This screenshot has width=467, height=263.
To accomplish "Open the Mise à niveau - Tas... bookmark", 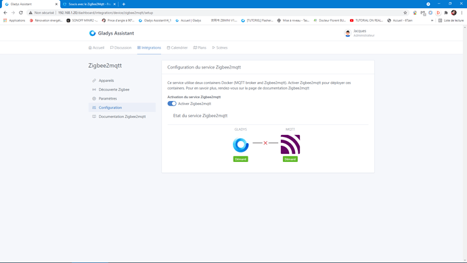I will [293, 20].
